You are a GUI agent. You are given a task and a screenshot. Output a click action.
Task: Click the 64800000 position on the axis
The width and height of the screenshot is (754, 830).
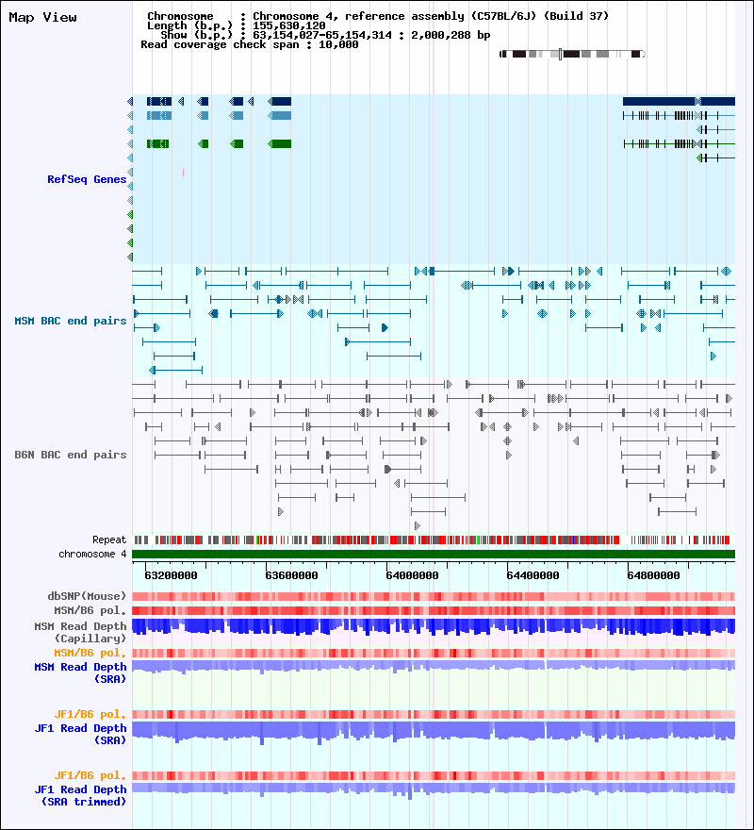click(653, 575)
